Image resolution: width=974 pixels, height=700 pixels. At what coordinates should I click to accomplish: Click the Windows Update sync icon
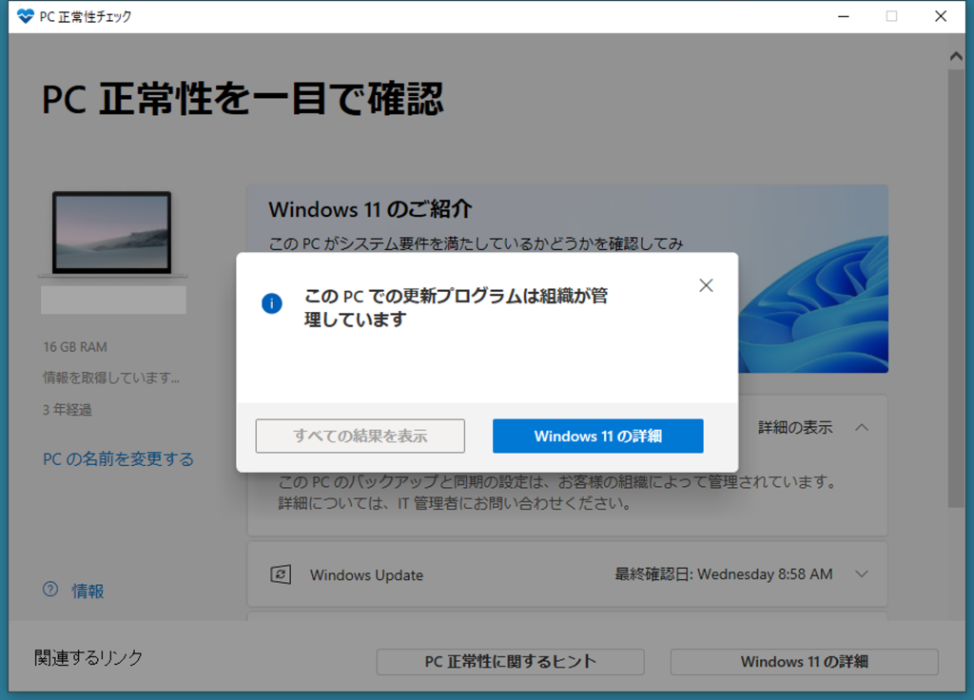281,574
